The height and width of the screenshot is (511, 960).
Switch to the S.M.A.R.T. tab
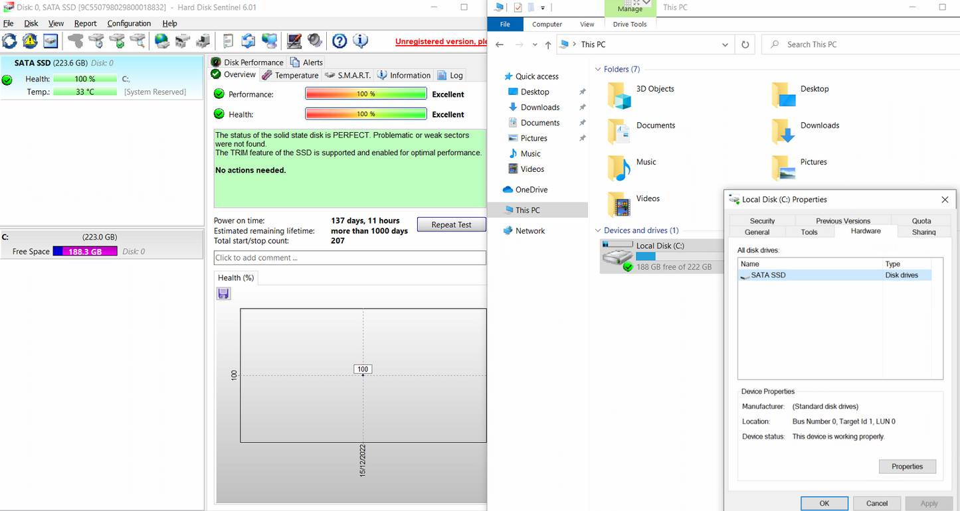tap(348, 75)
